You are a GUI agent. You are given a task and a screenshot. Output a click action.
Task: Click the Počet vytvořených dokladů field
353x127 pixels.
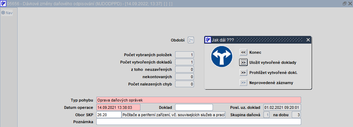point(184,62)
